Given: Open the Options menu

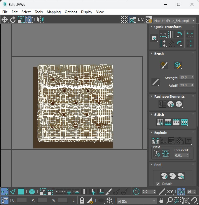Looking at the screenshot, I should 71,12.
